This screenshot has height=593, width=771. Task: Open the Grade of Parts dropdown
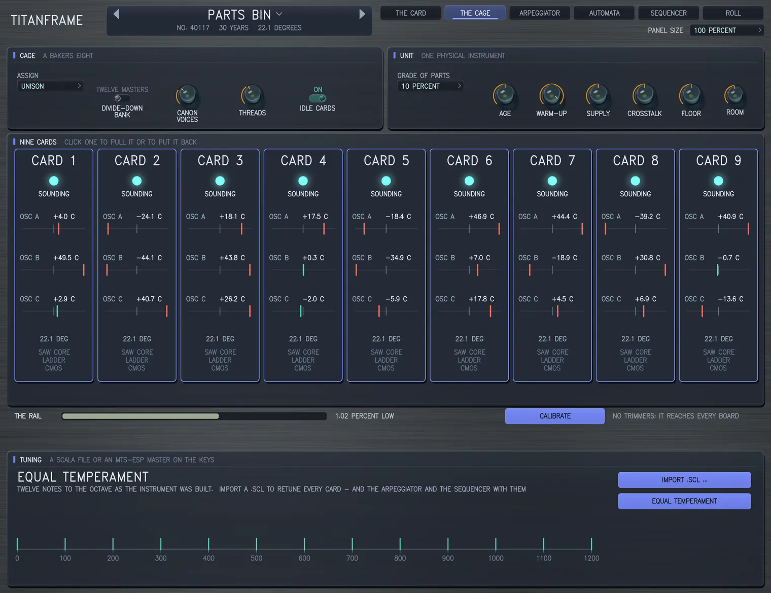(x=430, y=86)
